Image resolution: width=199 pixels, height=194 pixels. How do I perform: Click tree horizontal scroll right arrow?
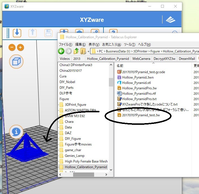tap(106, 175)
